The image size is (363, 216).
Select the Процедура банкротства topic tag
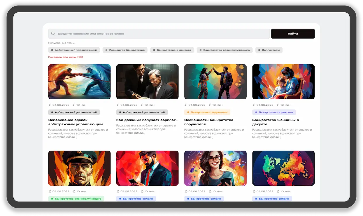[x=125, y=50]
